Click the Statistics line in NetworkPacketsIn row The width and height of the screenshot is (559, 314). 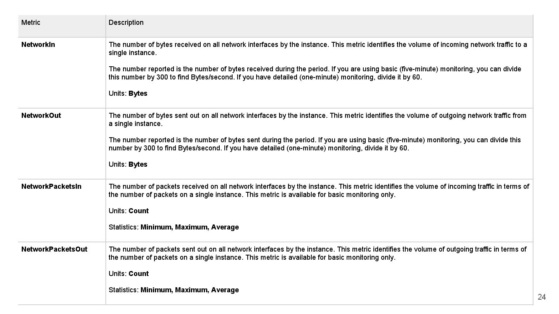(174, 227)
